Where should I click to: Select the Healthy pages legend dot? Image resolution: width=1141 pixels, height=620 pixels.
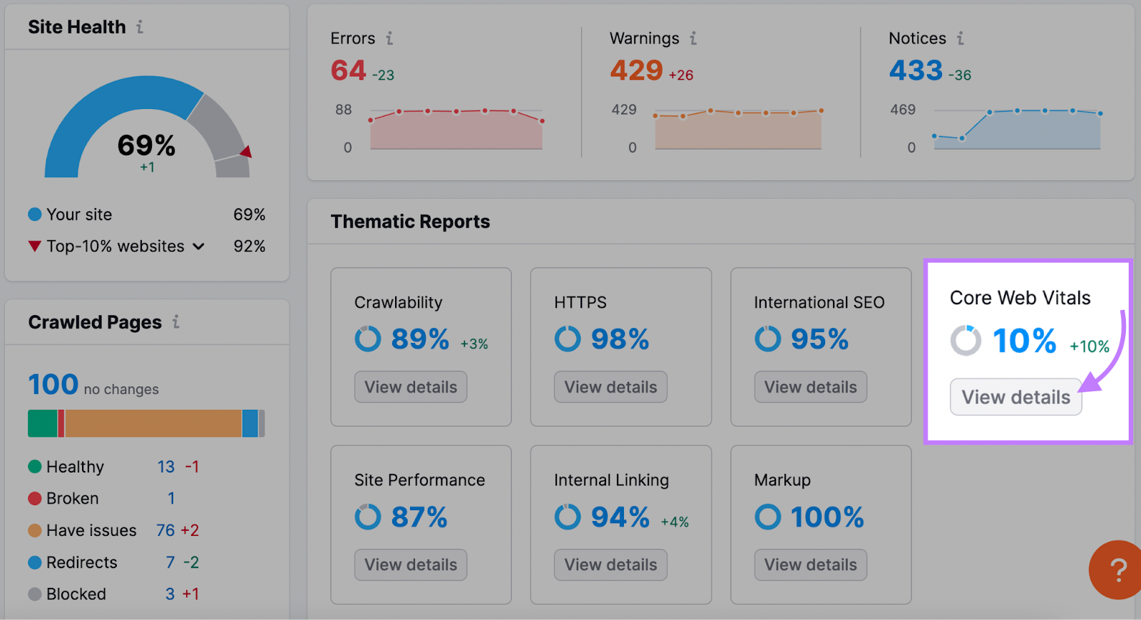click(x=34, y=467)
